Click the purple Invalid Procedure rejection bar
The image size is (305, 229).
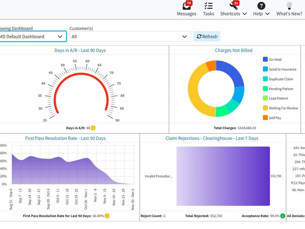click(223, 176)
